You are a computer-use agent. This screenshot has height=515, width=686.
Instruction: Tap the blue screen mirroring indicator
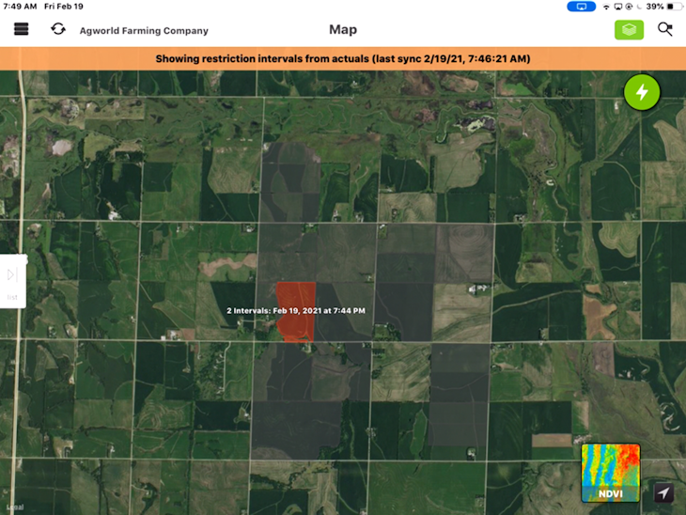581,7
